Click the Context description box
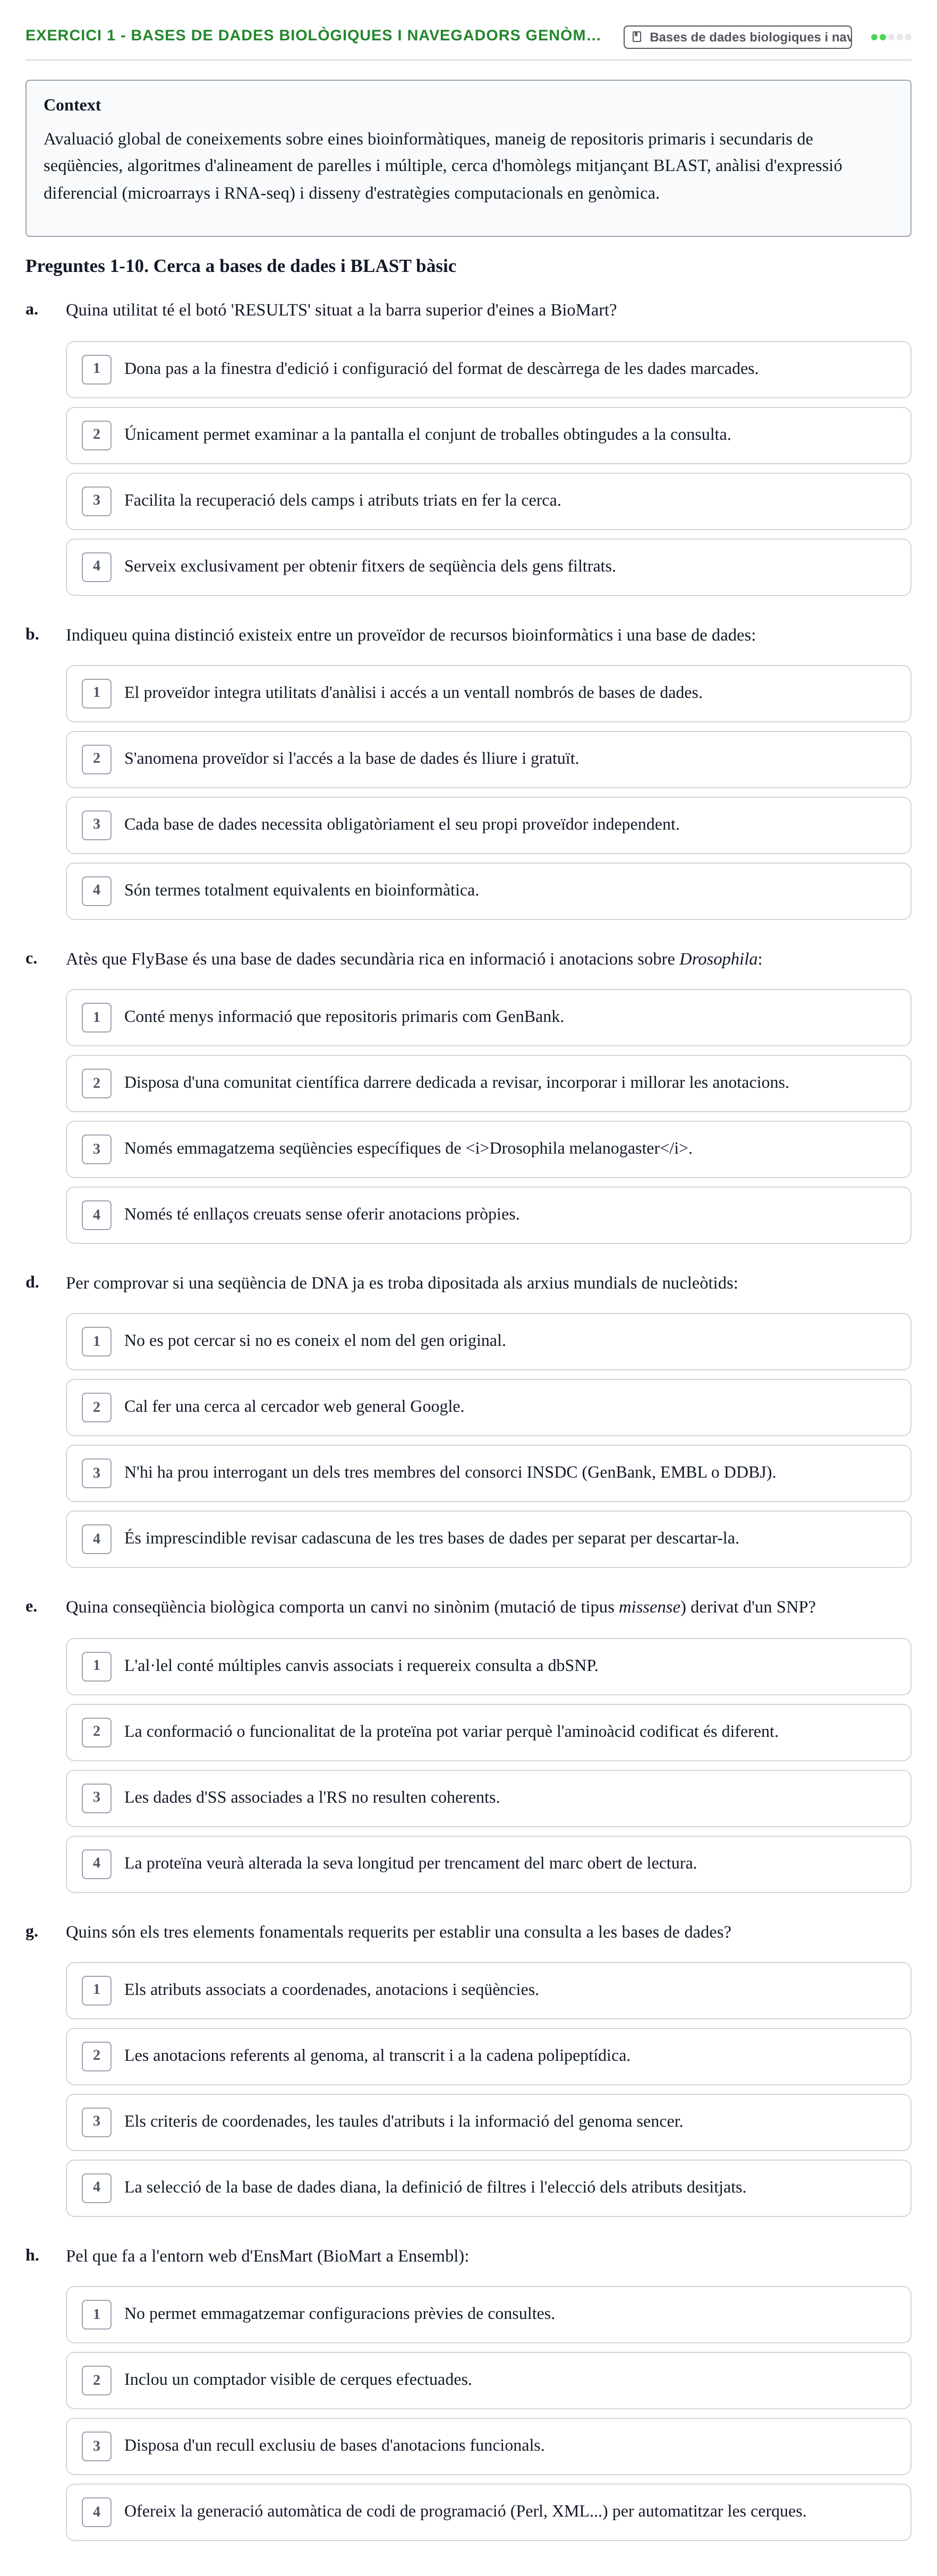Screen dimensions: 937x2576 pos(468,158)
